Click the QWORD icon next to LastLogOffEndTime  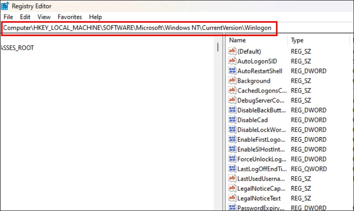coord(232,169)
